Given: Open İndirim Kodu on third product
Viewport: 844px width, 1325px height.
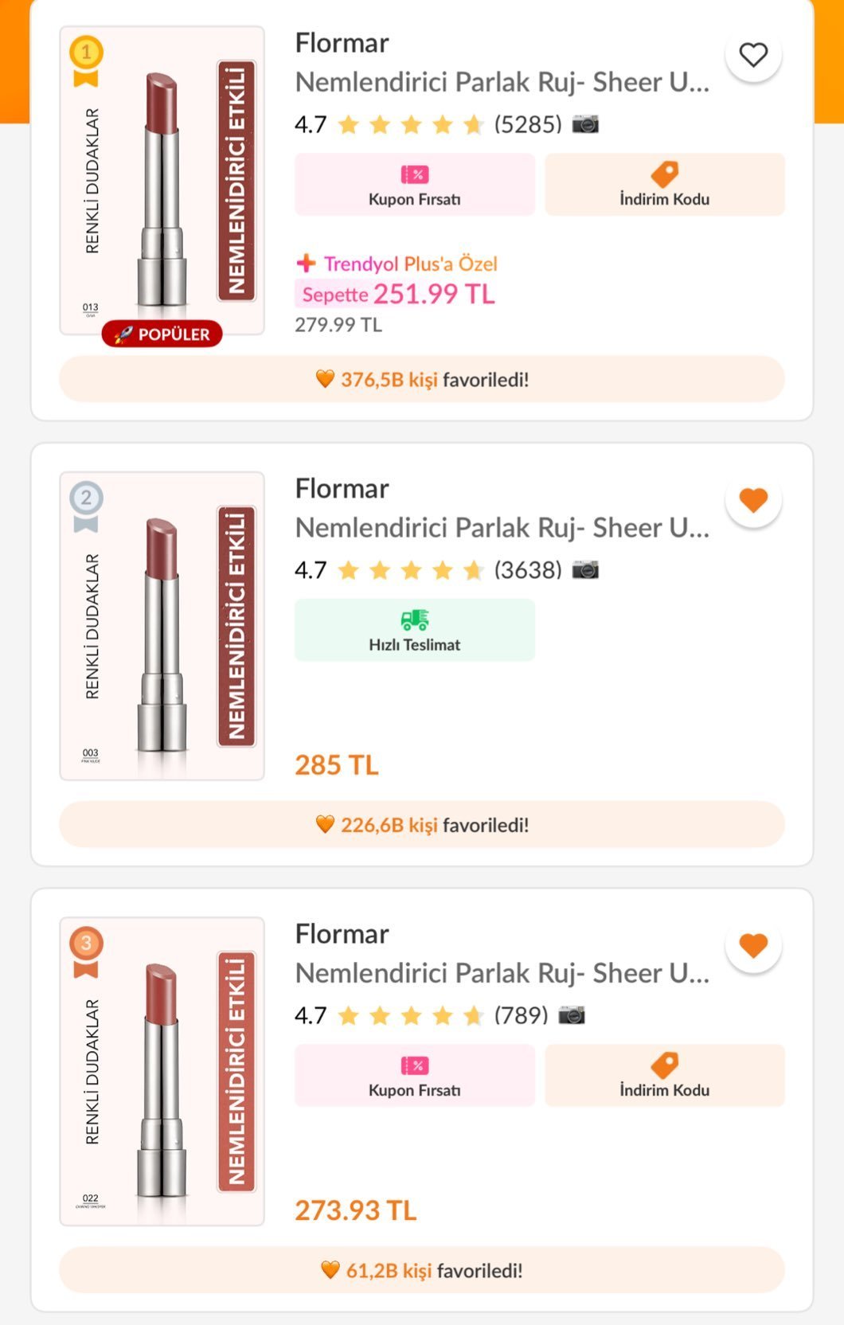Looking at the screenshot, I should 664,1076.
